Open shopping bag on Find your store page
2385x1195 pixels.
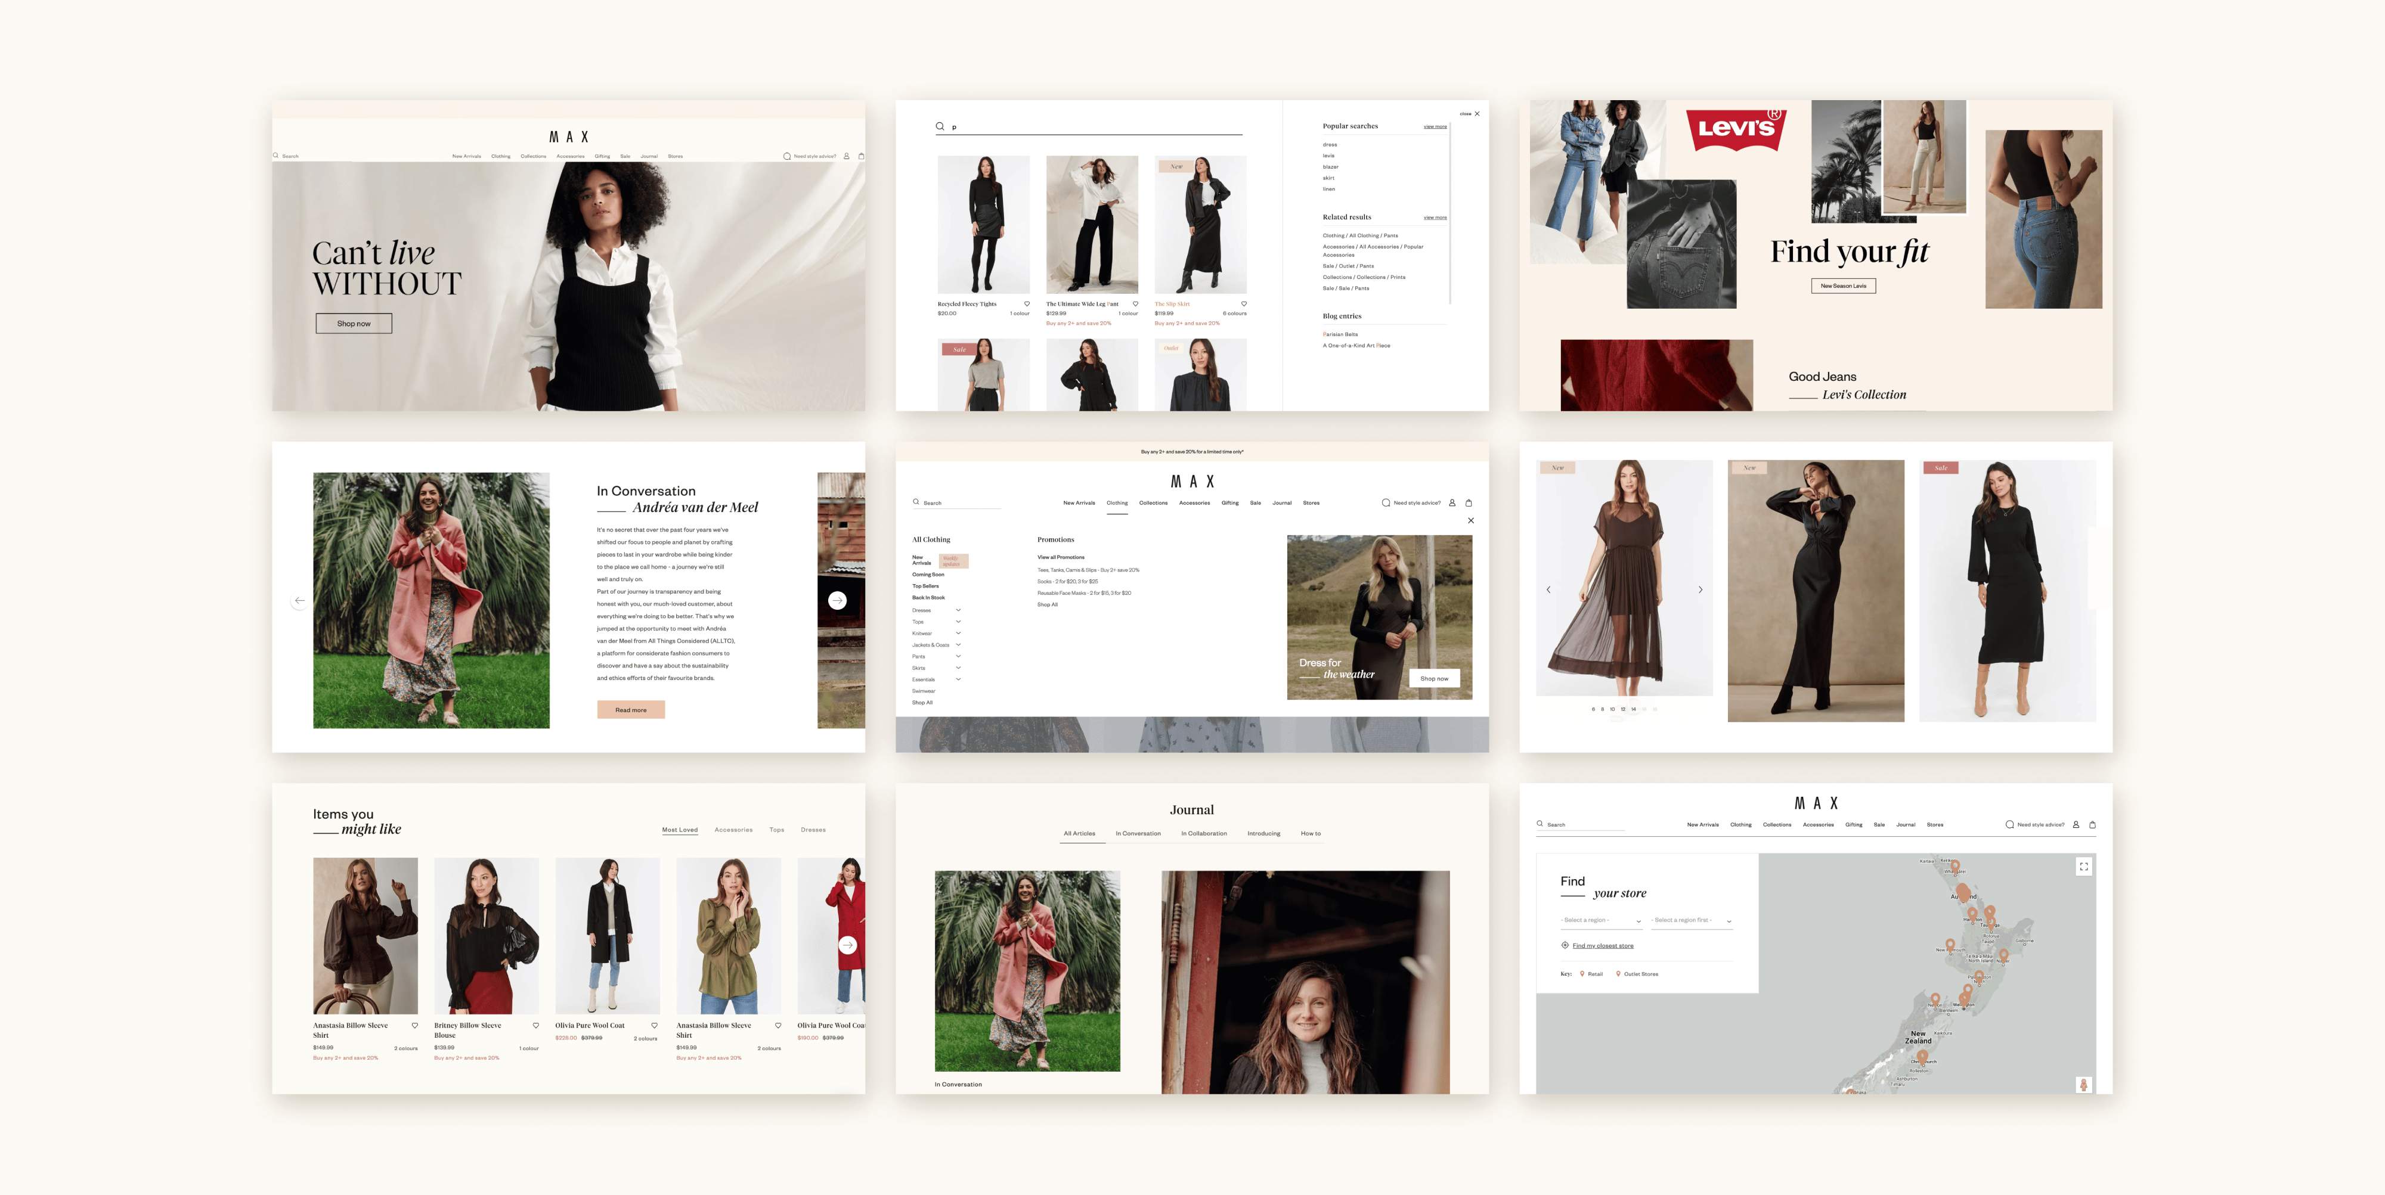click(2092, 824)
